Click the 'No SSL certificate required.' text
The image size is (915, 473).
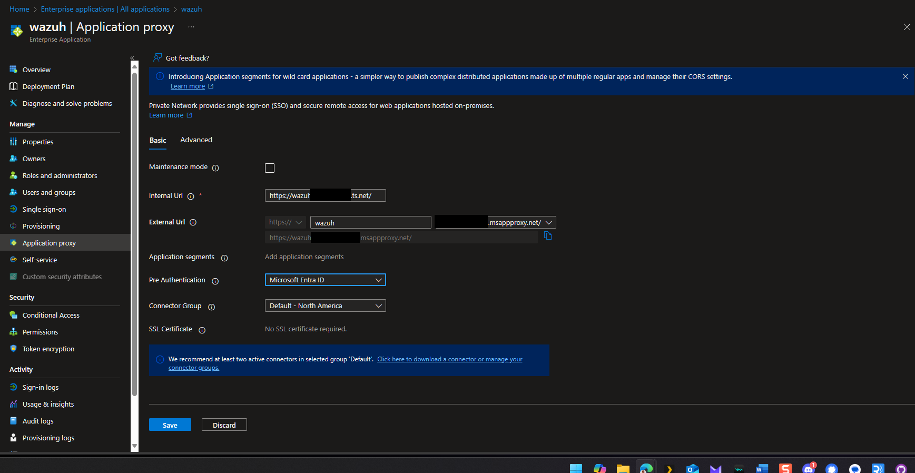point(306,329)
